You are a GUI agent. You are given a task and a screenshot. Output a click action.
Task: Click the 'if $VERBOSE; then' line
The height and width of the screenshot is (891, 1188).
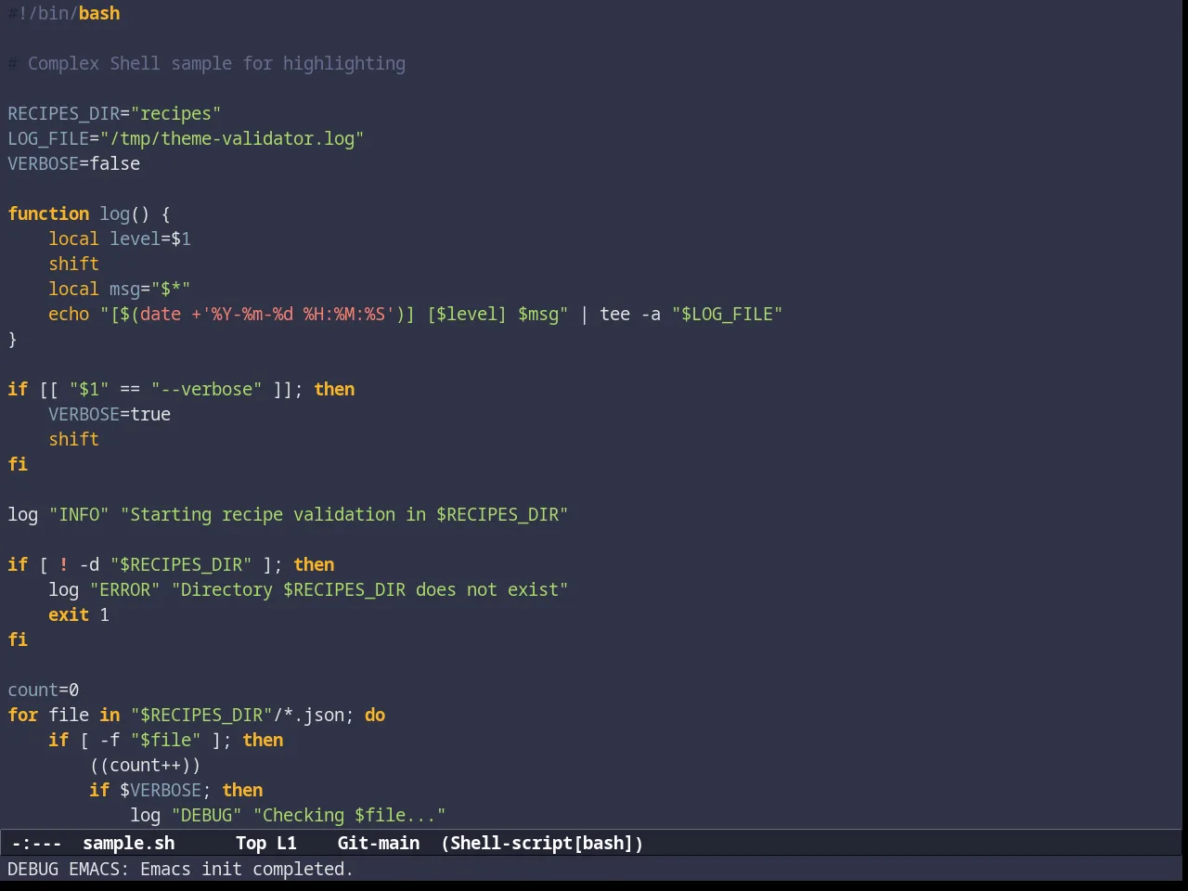coord(175,790)
